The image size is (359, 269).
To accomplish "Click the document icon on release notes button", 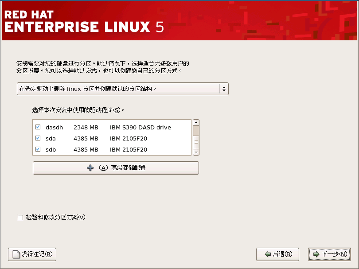I will pos(16,254).
